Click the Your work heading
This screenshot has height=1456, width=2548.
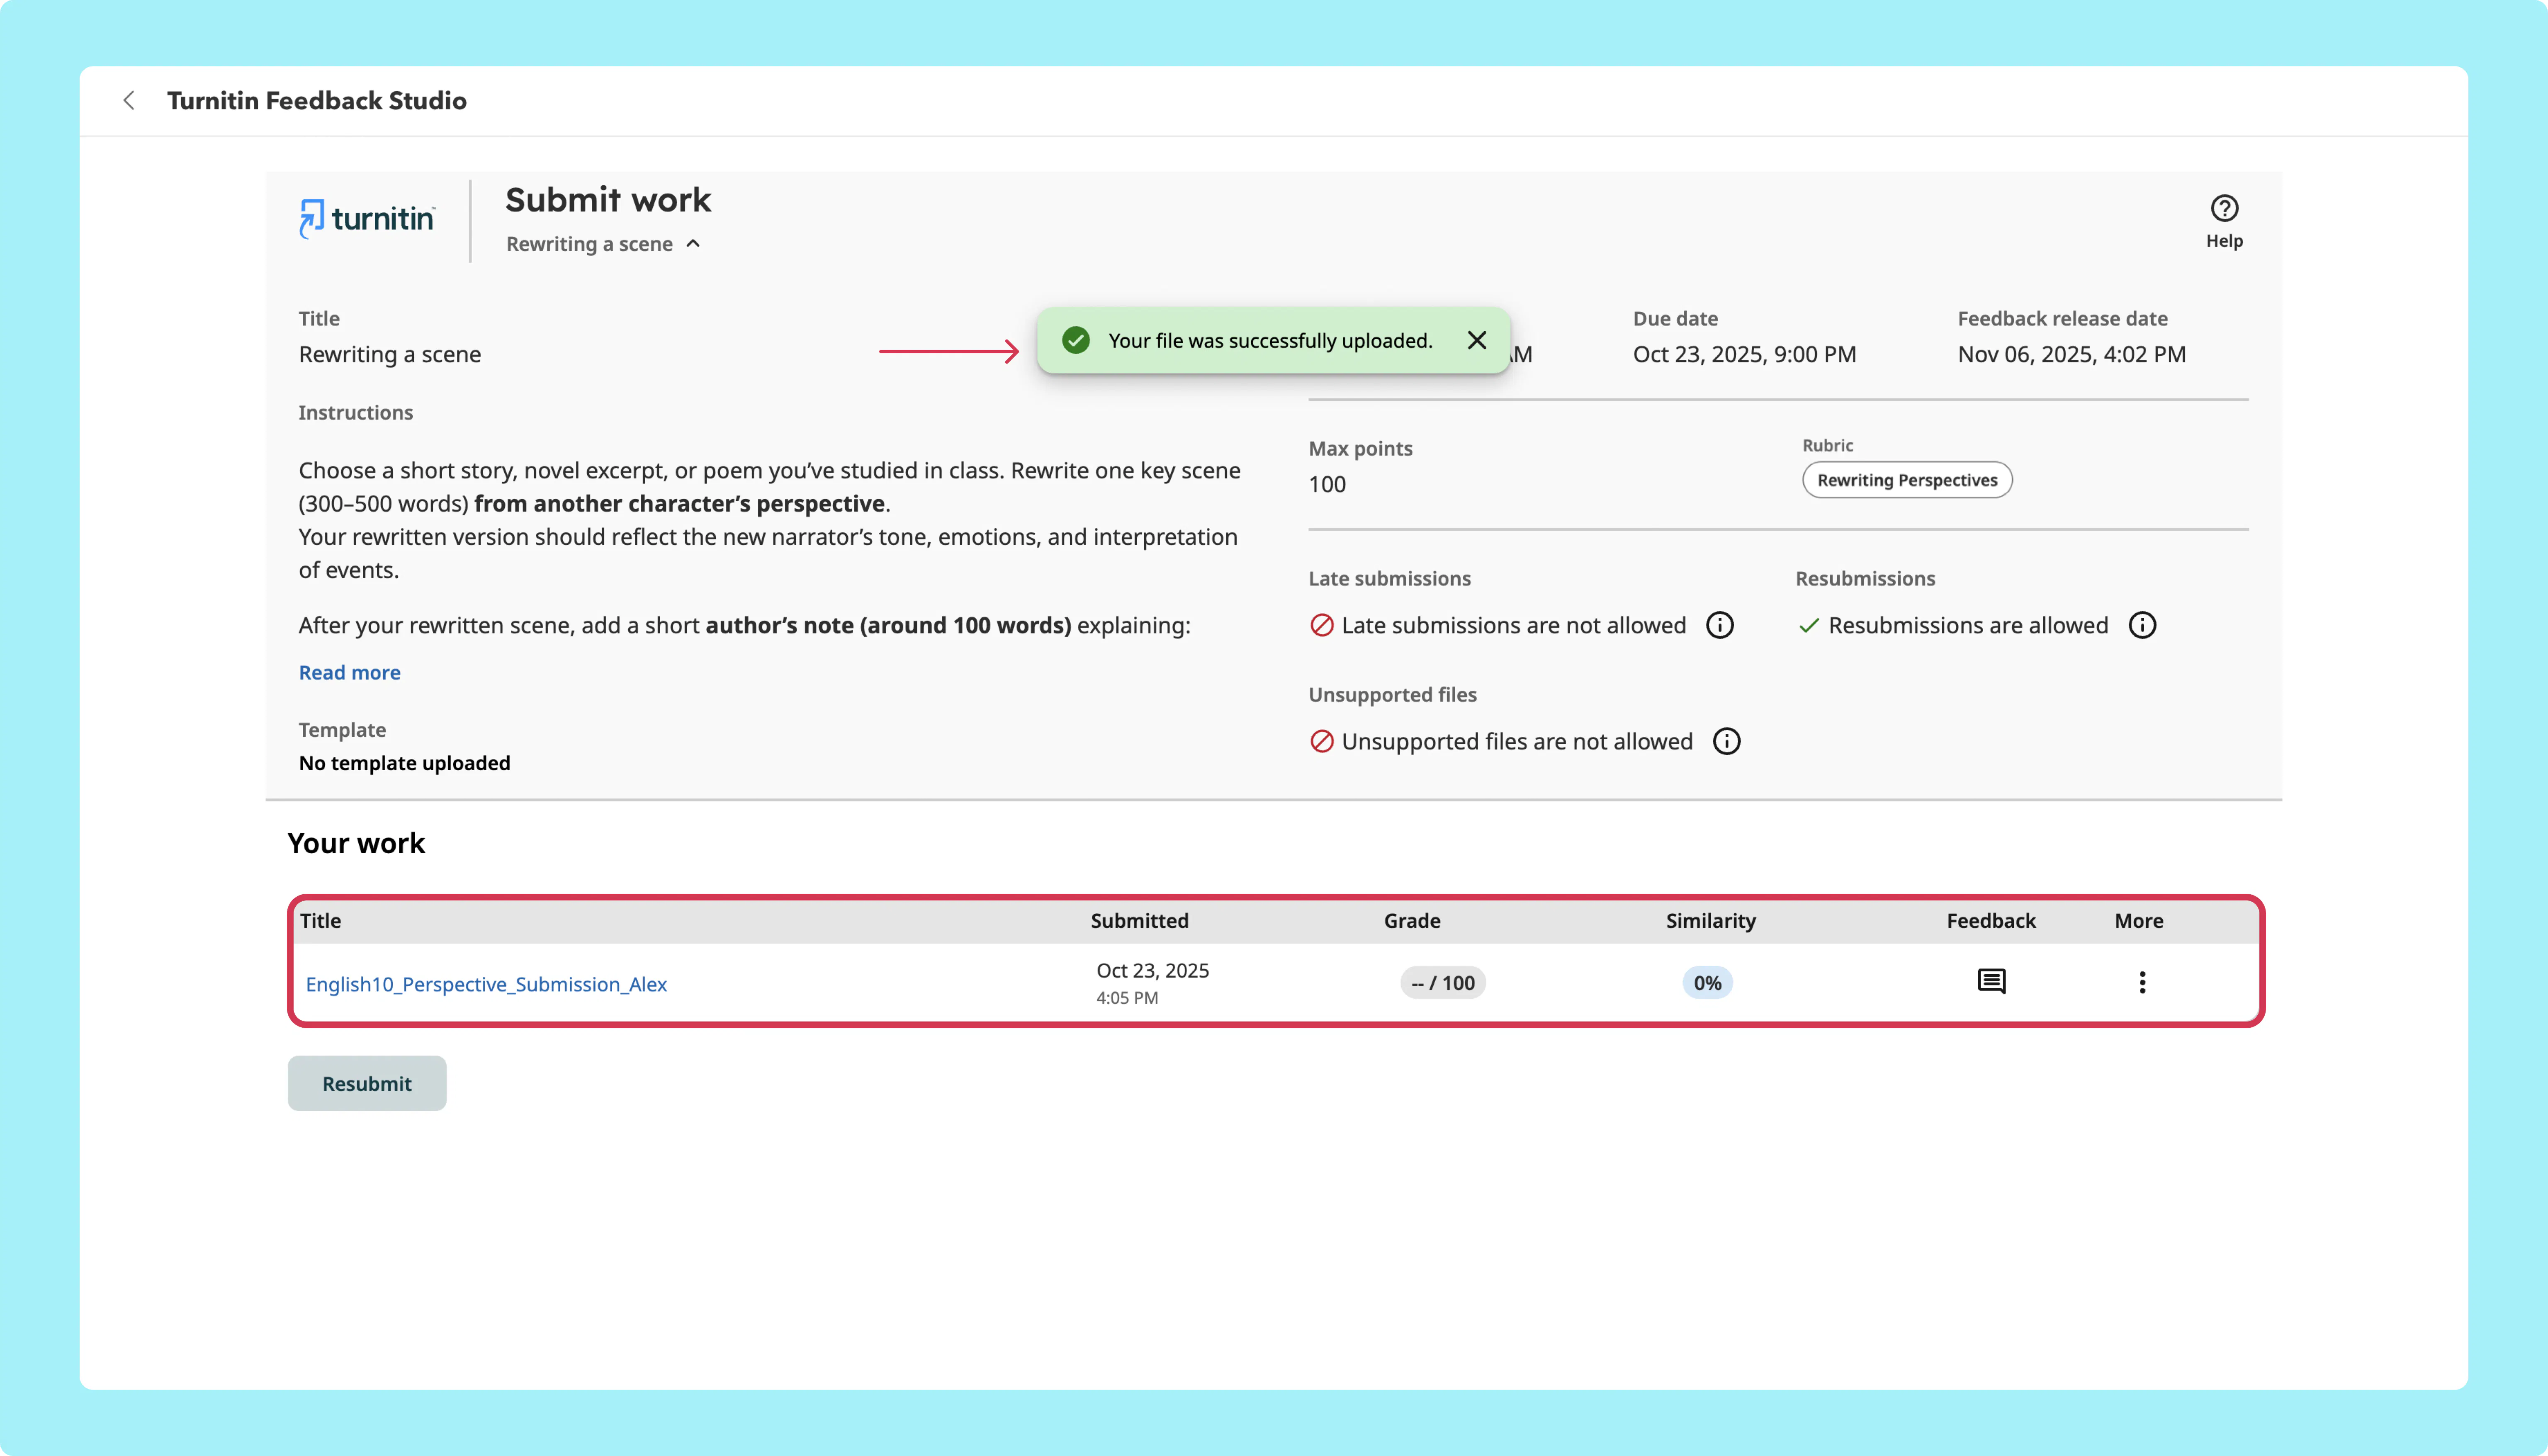tap(356, 843)
